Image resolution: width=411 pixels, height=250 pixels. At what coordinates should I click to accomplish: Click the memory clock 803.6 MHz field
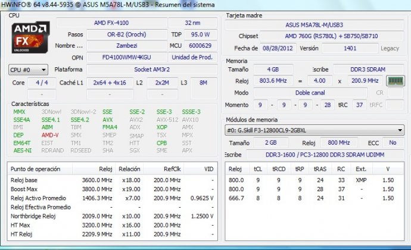(273, 81)
